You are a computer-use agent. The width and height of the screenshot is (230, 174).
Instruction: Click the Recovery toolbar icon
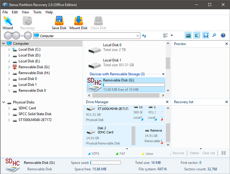click(27, 23)
